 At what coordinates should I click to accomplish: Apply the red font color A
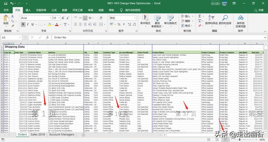57,24
